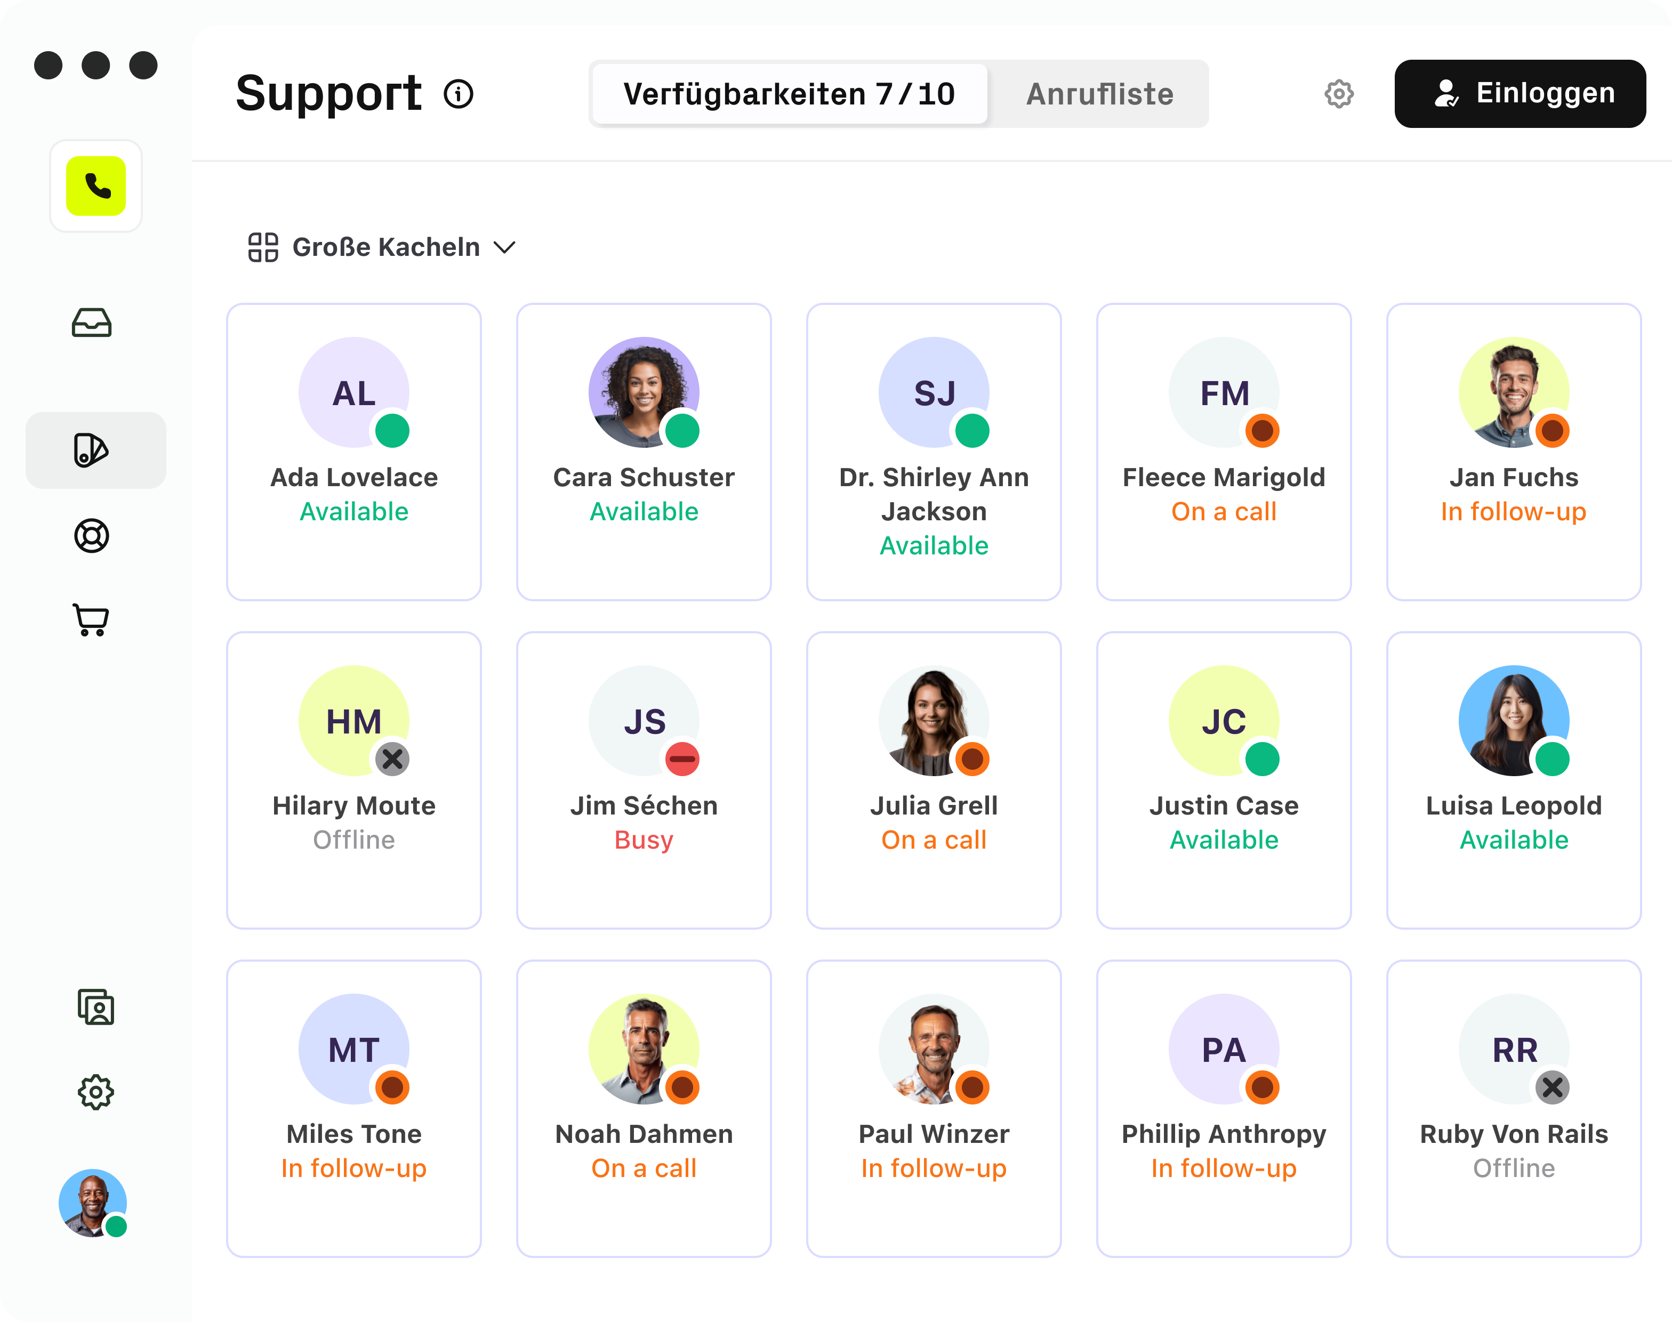Click the grid layout icon for tiles
Image resolution: width=1672 pixels, height=1322 pixels.
pos(263,248)
